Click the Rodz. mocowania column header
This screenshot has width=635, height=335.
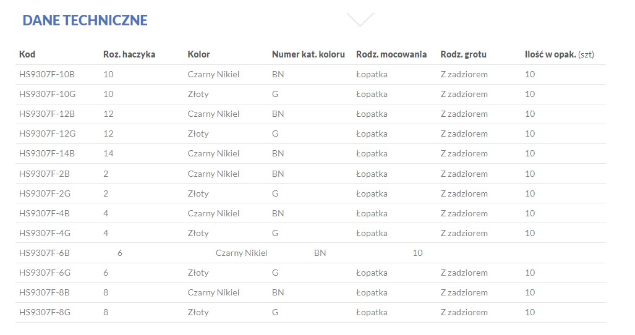pos(391,54)
